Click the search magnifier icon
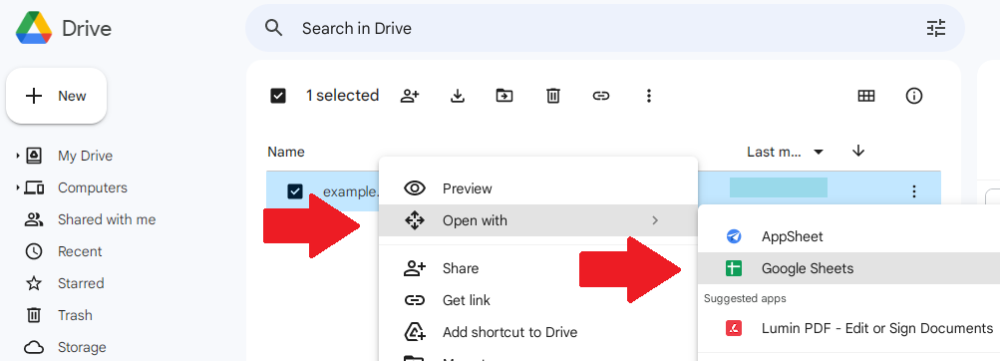Viewport: 1000px width, 361px height. point(273,28)
